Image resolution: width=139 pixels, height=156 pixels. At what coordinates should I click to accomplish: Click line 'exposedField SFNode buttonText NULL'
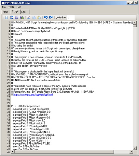click(x=34, y=135)
